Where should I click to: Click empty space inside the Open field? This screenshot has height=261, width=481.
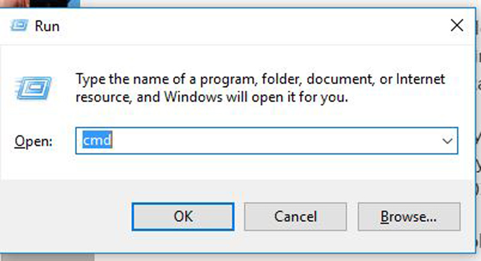[x=271, y=141]
